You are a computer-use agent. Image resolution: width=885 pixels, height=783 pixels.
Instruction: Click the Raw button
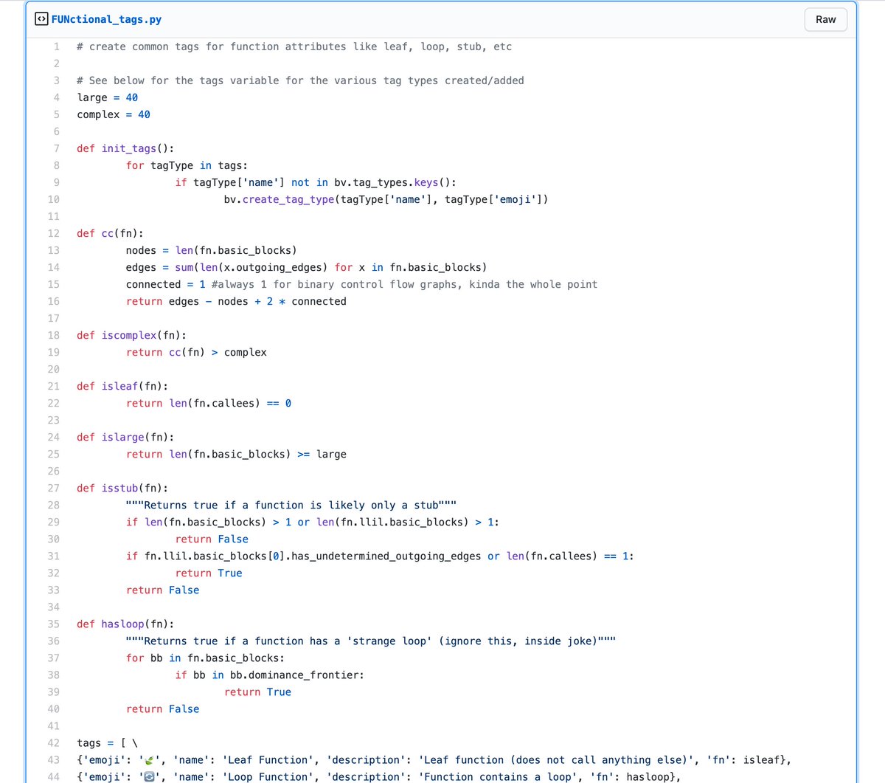click(825, 19)
